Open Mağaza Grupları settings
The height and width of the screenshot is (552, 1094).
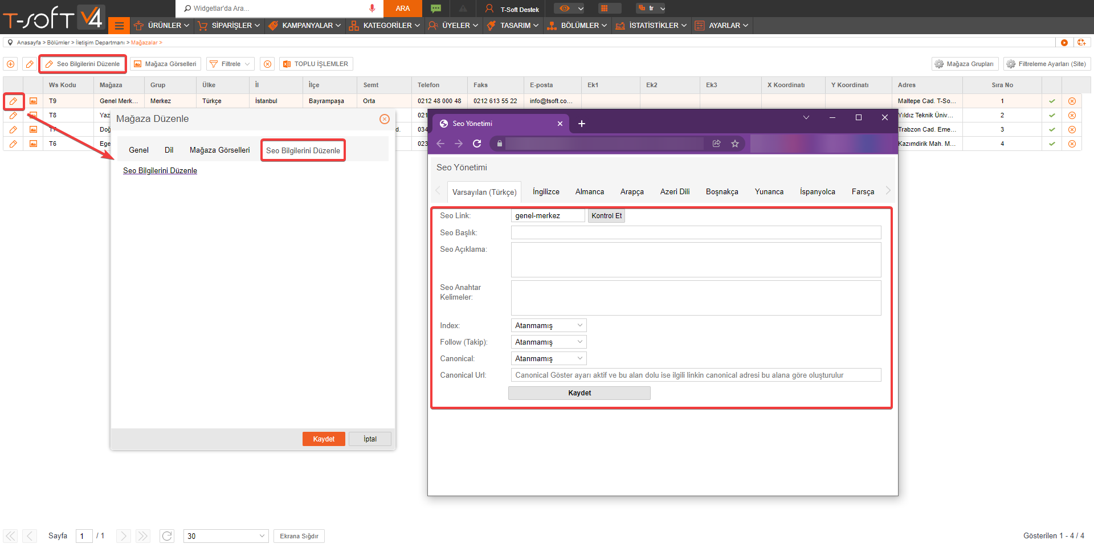click(x=965, y=64)
